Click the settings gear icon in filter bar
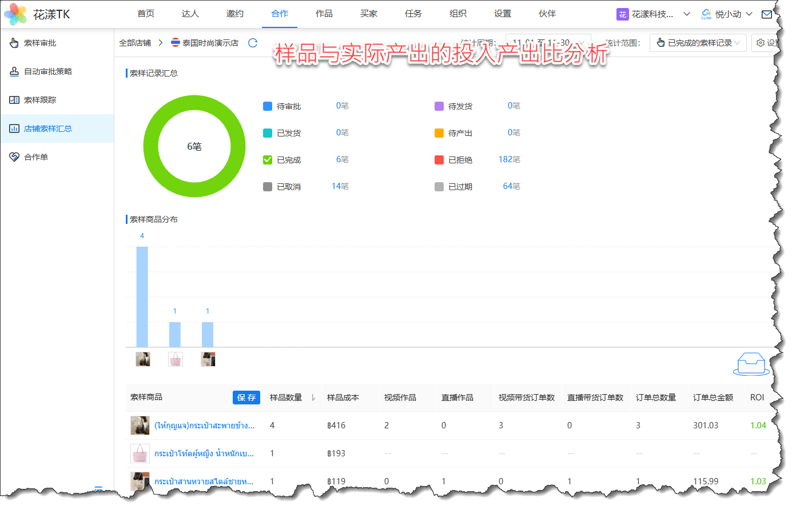The width and height of the screenshot is (796, 510). [761, 43]
